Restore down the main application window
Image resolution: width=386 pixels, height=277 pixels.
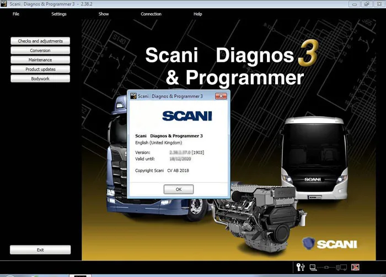(367, 4)
